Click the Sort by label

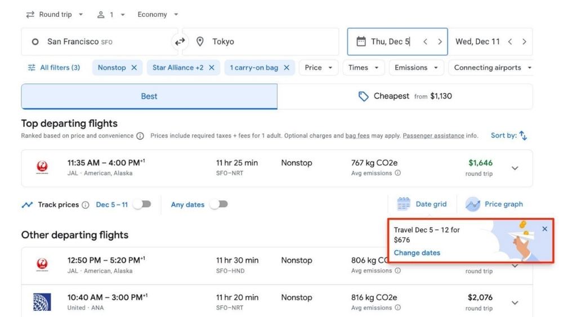(504, 135)
